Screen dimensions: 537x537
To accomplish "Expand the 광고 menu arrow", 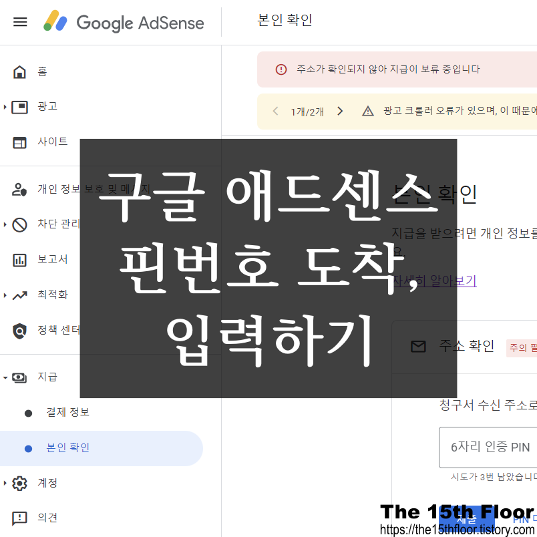I will pyautogui.click(x=5, y=107).
